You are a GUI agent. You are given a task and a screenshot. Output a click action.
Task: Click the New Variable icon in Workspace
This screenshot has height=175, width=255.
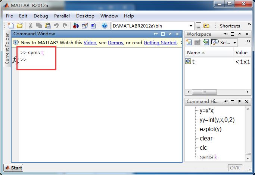[189, 42]
